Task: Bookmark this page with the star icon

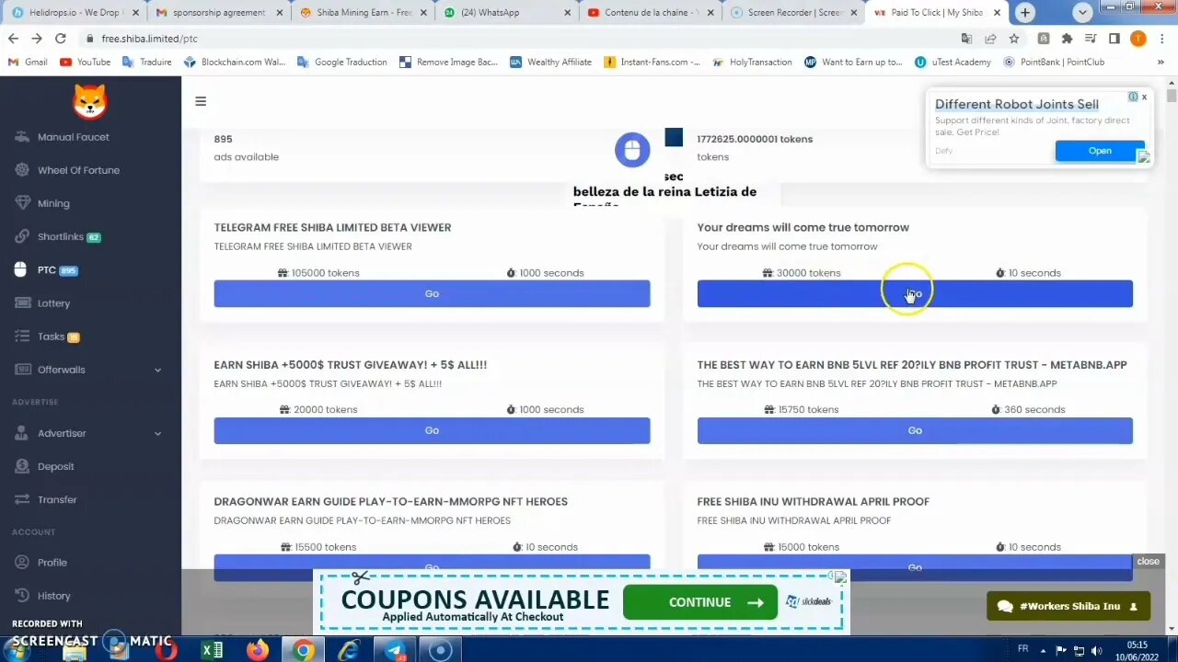Action: 1013,39
